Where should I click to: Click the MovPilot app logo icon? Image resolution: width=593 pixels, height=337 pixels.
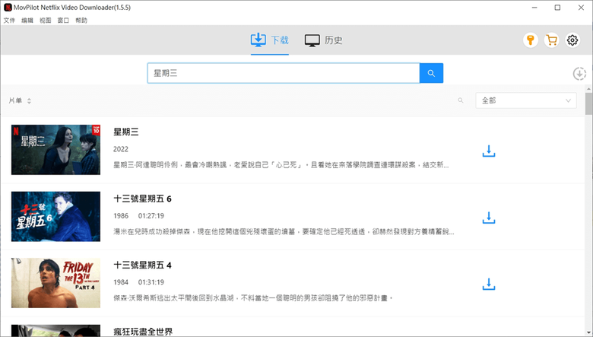(x=8, y=8)
